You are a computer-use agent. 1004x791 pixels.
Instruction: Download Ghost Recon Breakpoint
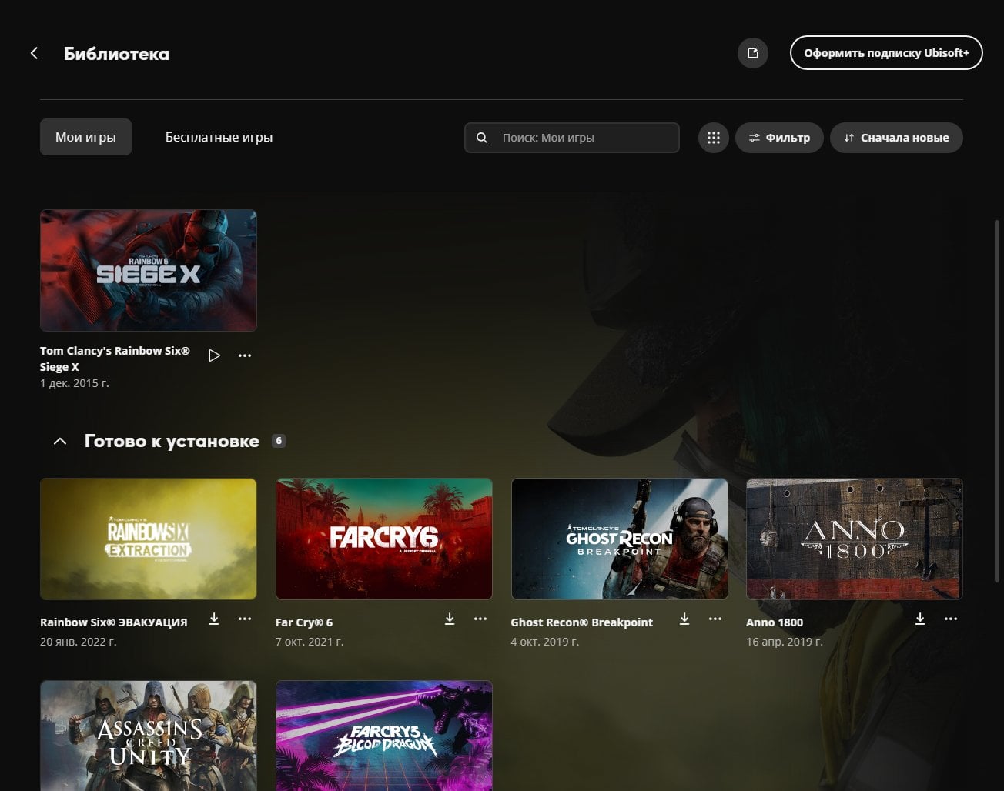pyautogui.click(x=684, y=619)
